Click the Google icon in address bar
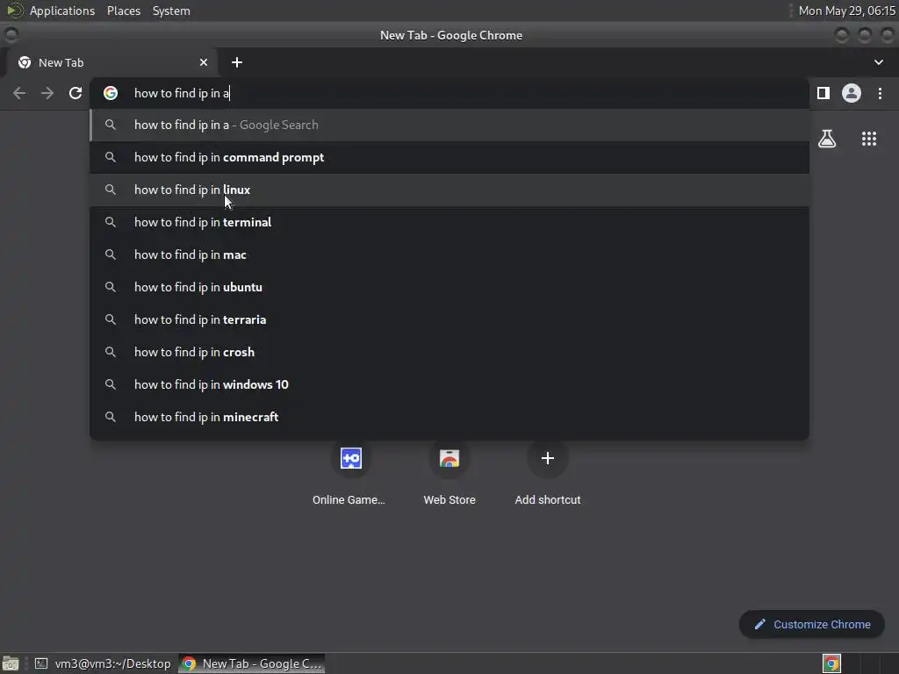The height and width of the screenshot is (674, 899). tap(111, 93)
